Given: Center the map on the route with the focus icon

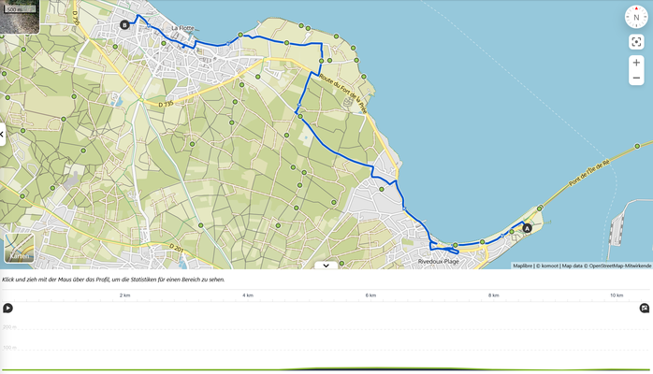Looking at the screenshot, I should 636,41.
